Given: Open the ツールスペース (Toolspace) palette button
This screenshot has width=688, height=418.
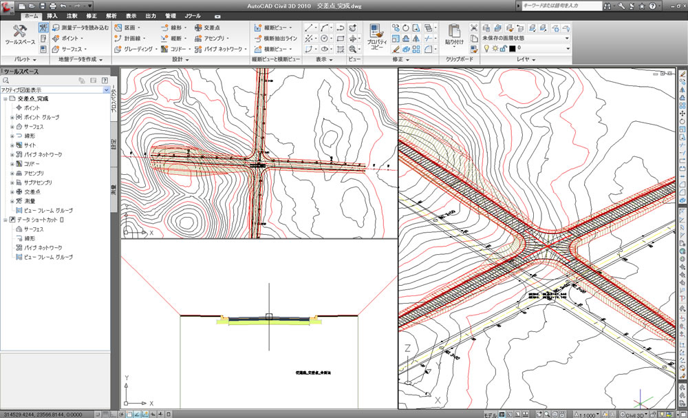Looking at the screenshot, I should click(20, 34).
